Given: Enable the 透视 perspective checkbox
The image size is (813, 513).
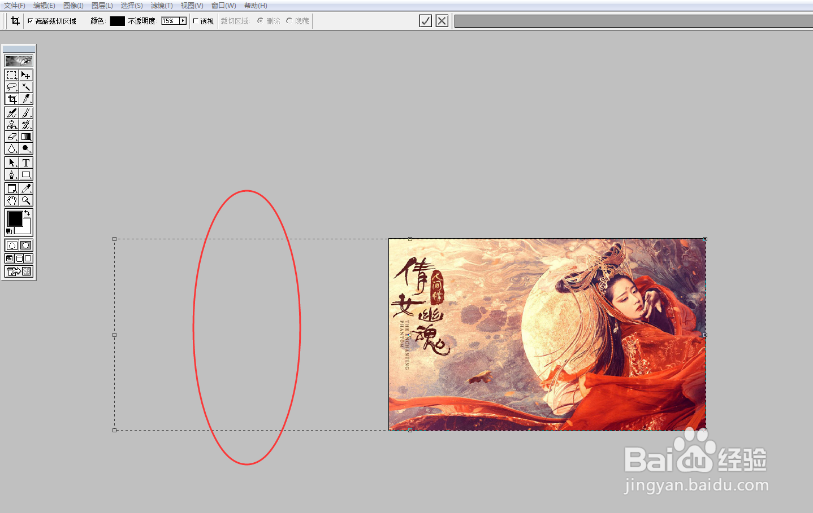Looking at the screenshot, I should 196,21.
